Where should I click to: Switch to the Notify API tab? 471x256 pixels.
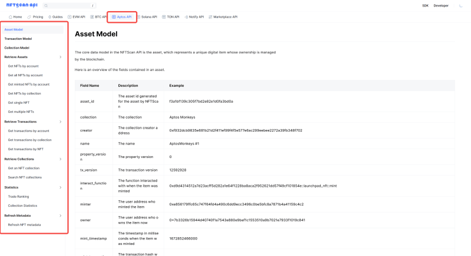tap(194, 17)
